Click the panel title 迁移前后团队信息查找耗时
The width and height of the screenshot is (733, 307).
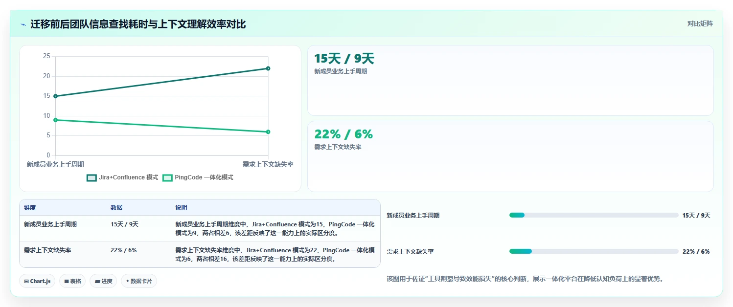[138, 24]
